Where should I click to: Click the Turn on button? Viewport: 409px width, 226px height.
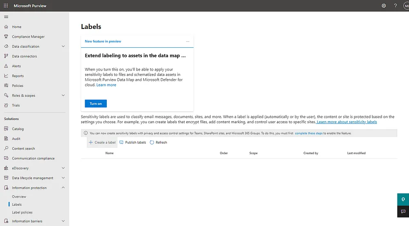click(x=96, y=104)
